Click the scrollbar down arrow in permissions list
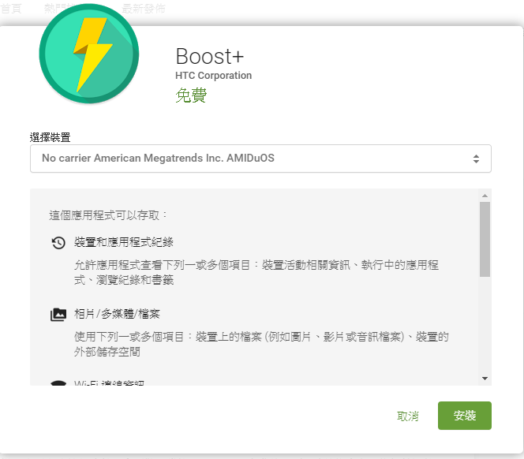This screenshot has width=524, height=459. coord(485,379)
